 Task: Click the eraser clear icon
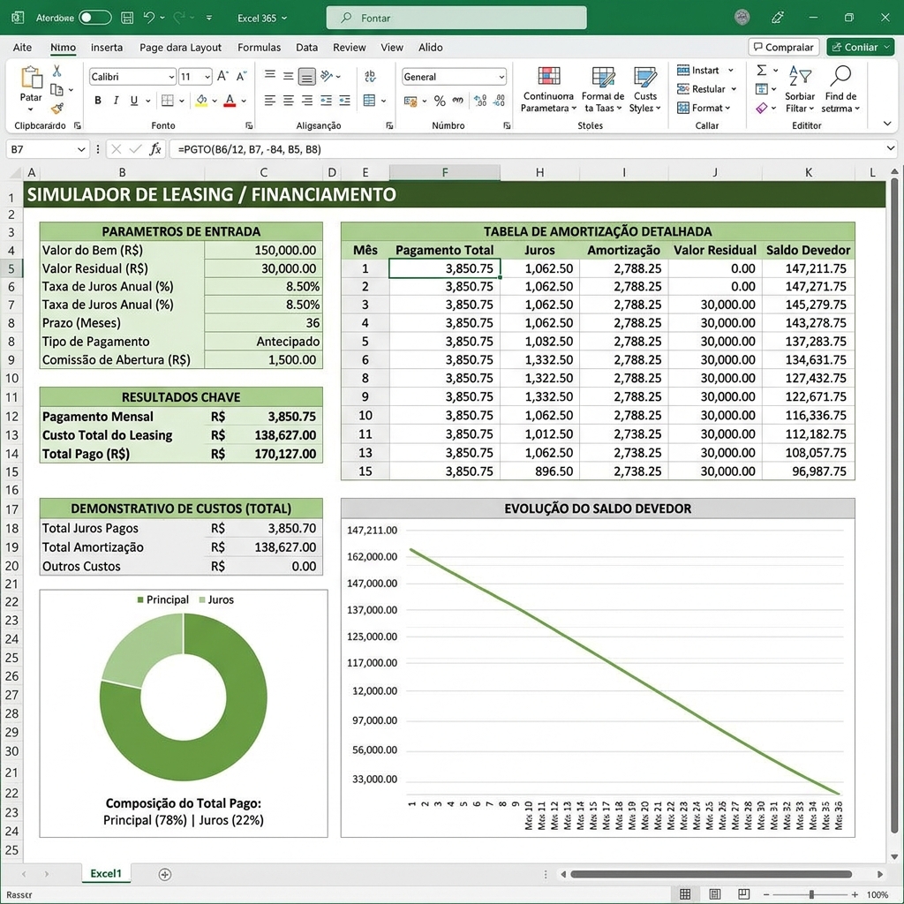[x=762, y=109]
